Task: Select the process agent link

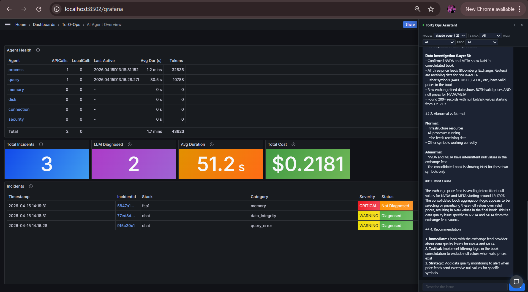Action: [16, 70]
